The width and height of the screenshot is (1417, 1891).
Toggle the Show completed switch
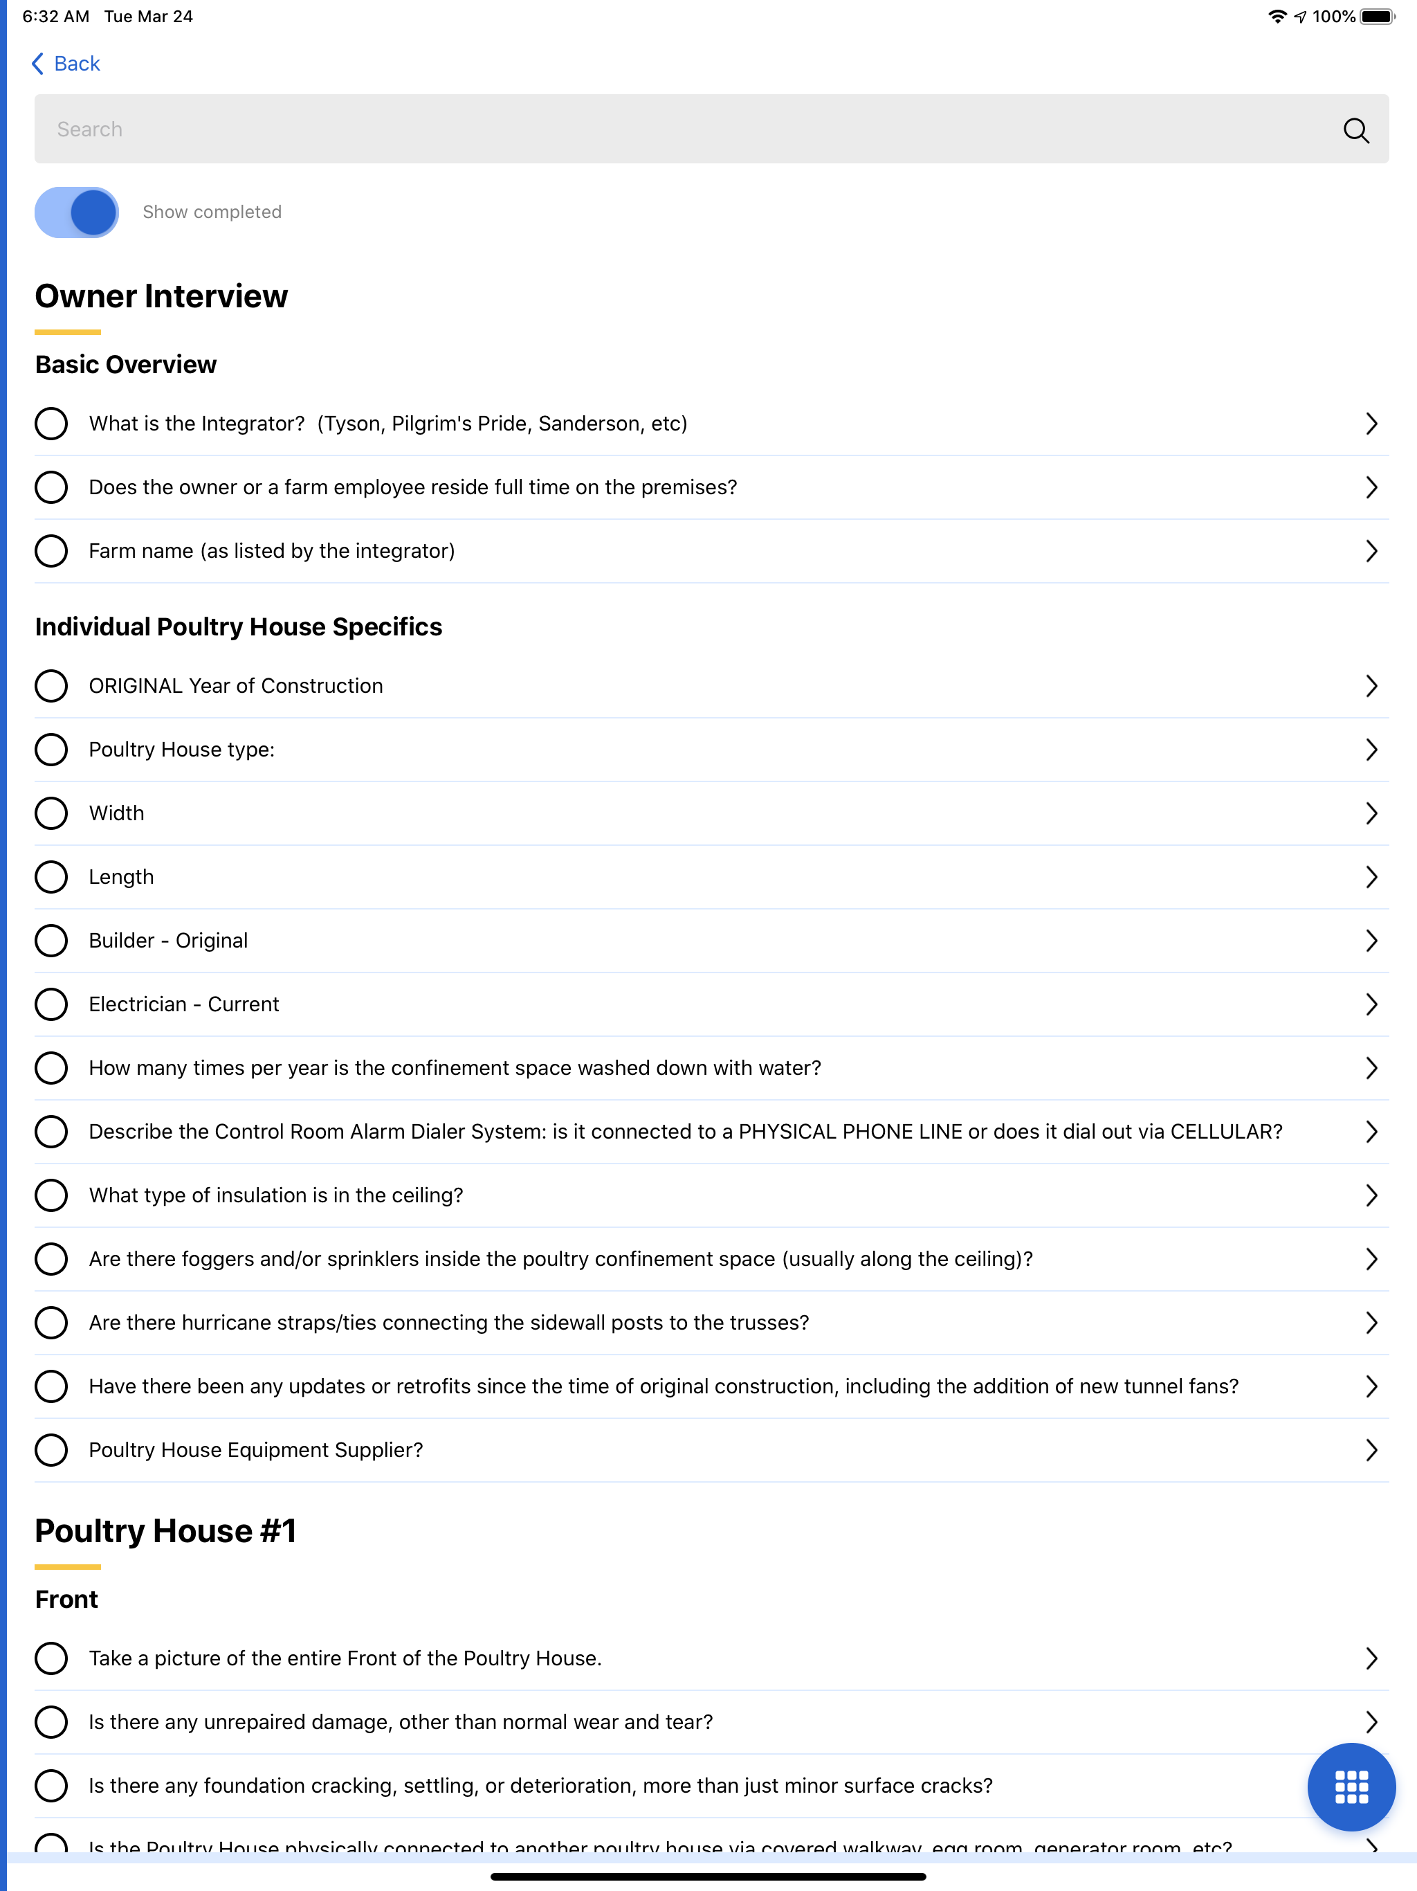click(x=77, y=212)
